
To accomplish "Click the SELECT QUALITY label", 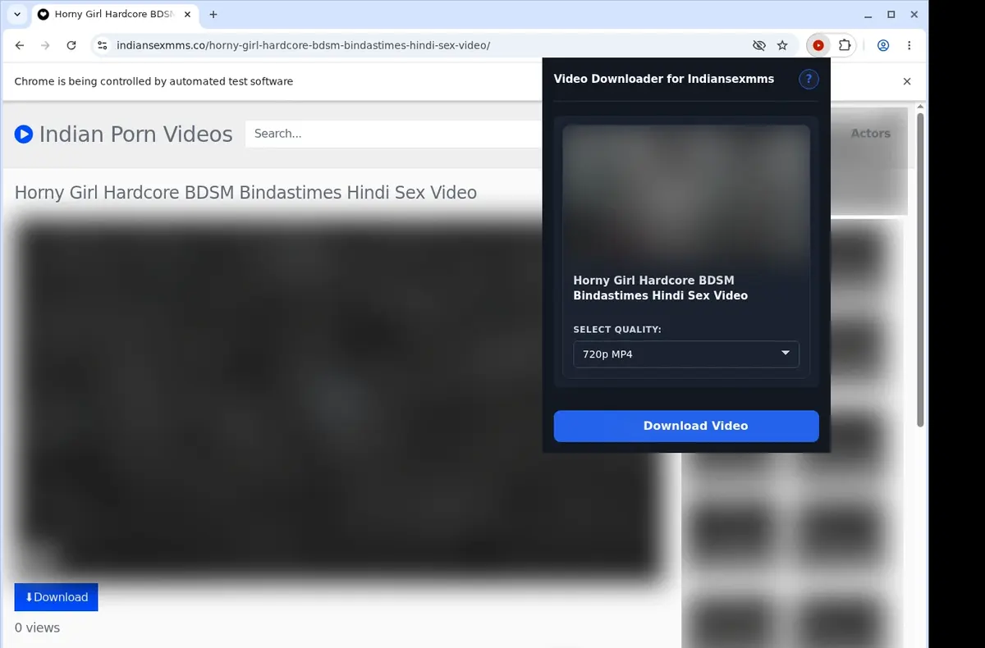I will pos(617,330).
